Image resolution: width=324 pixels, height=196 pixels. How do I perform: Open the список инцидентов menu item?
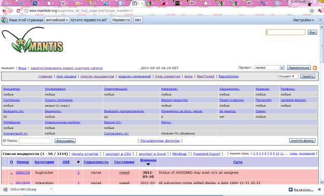pyautogui.click(x=97, y=76)
